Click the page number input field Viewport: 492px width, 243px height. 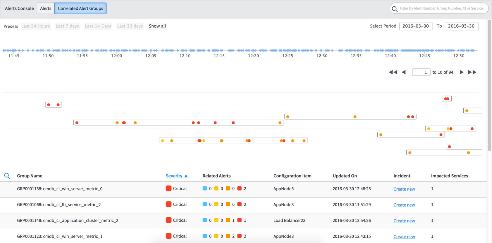pos(421,72)
